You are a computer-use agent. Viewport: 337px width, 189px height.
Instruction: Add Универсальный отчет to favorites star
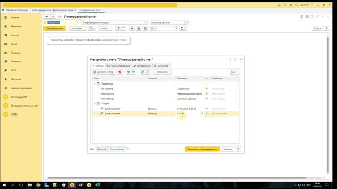[x=60, y=16]
